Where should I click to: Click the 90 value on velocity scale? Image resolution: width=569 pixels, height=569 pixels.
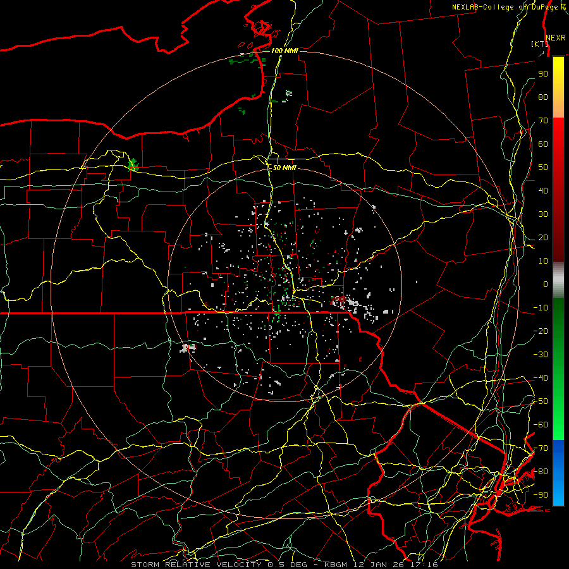(543, 74)
